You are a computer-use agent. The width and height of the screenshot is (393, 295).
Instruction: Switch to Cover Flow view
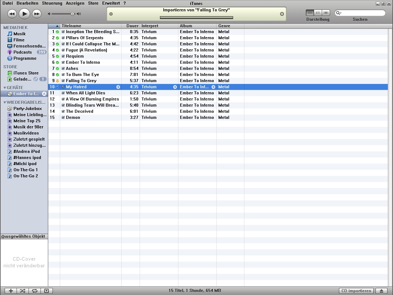pos(326,13)
